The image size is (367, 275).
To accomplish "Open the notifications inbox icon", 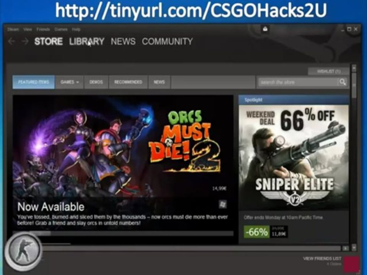I will coord(265,29).
